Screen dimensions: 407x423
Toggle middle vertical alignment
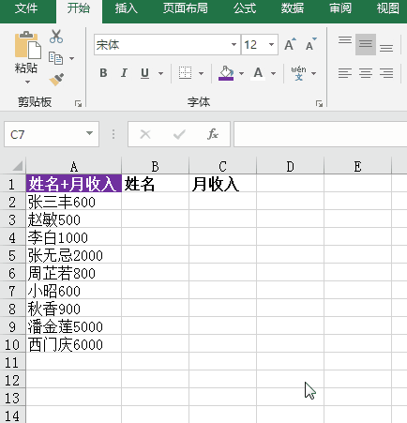pos(366,44)
